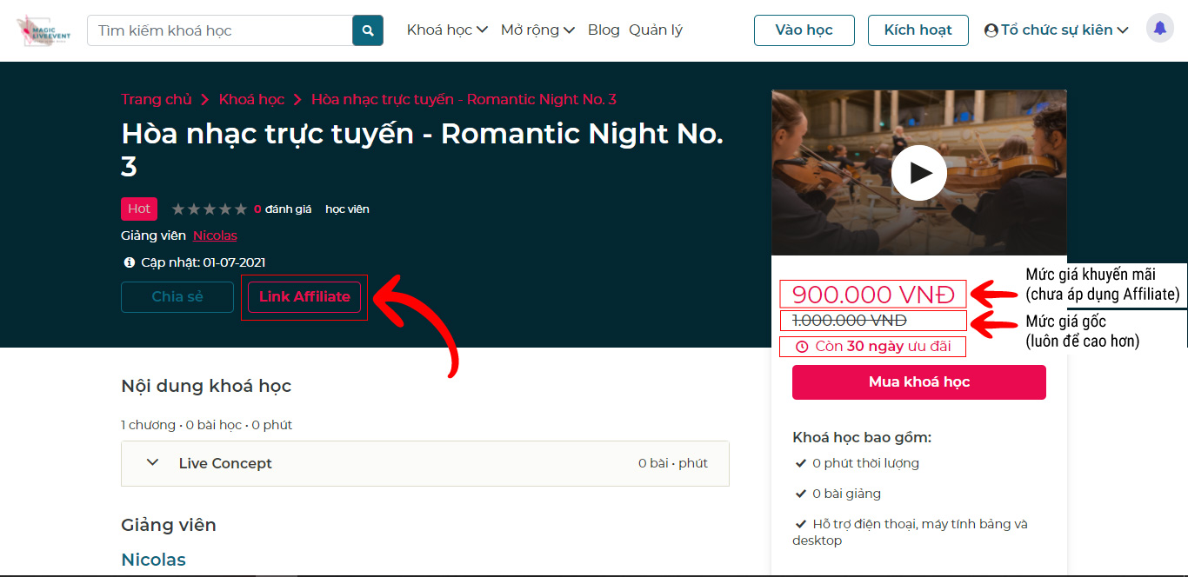Open the Quản lý menu item
The width and height of the screenshot is (1188, 577).
656,30
